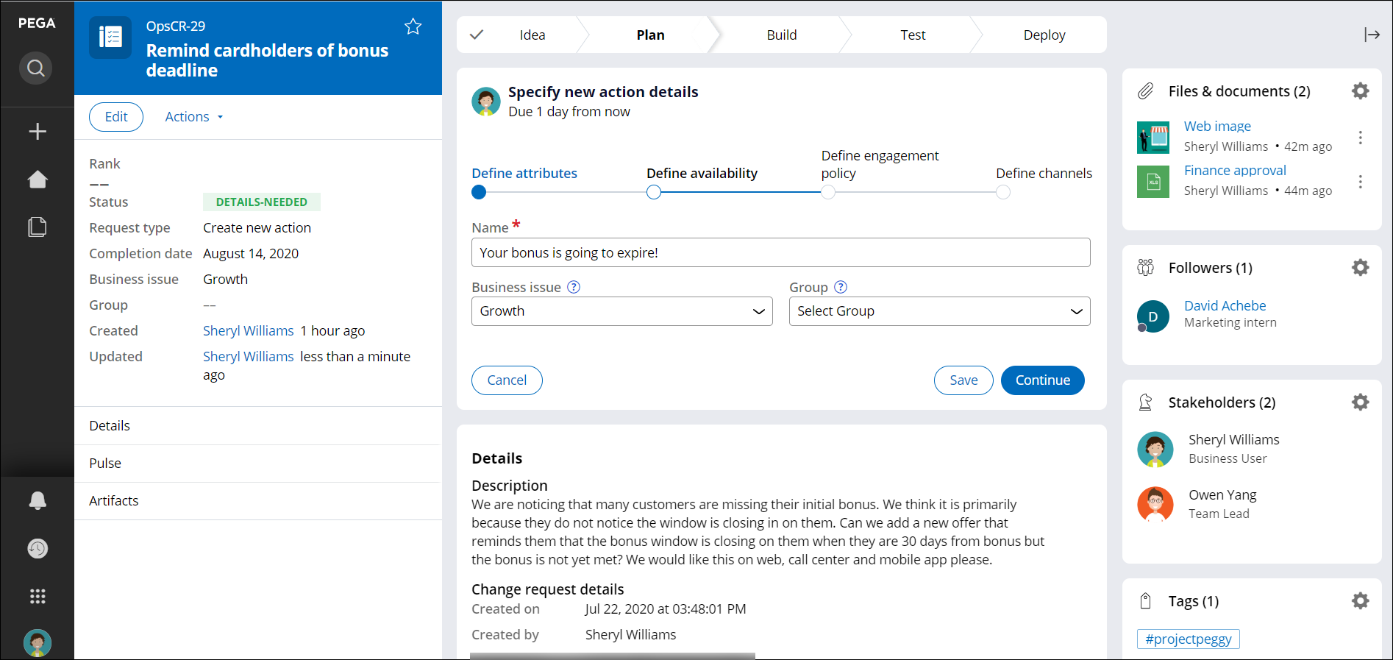Open the apps grid launcher icon
The height and width of the screenshot is (660, 1393).
coord(38,596)
